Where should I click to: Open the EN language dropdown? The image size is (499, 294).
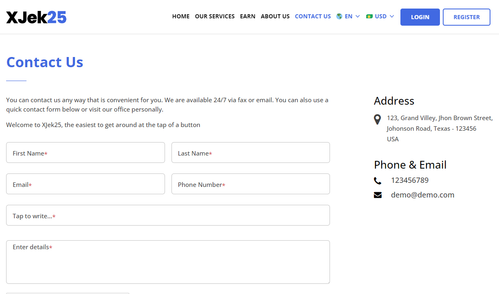coord(348,16)
